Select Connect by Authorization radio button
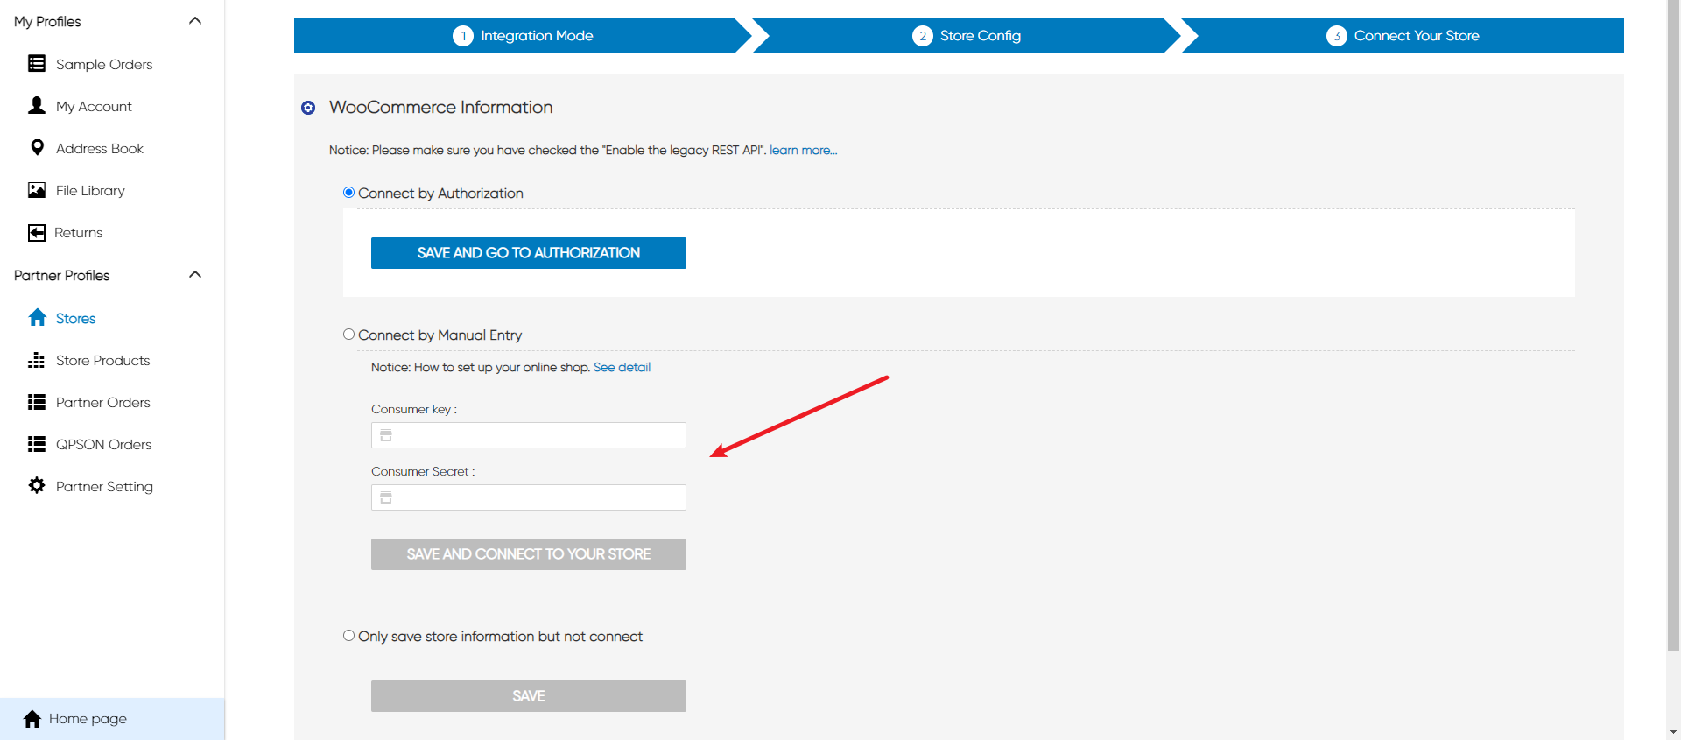This screenshot has width=1681, height=740. 349,193
